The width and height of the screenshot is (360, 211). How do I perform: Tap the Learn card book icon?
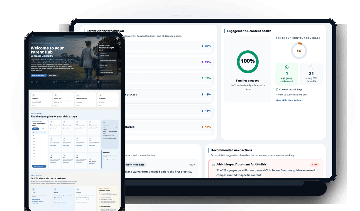(33, 189)
